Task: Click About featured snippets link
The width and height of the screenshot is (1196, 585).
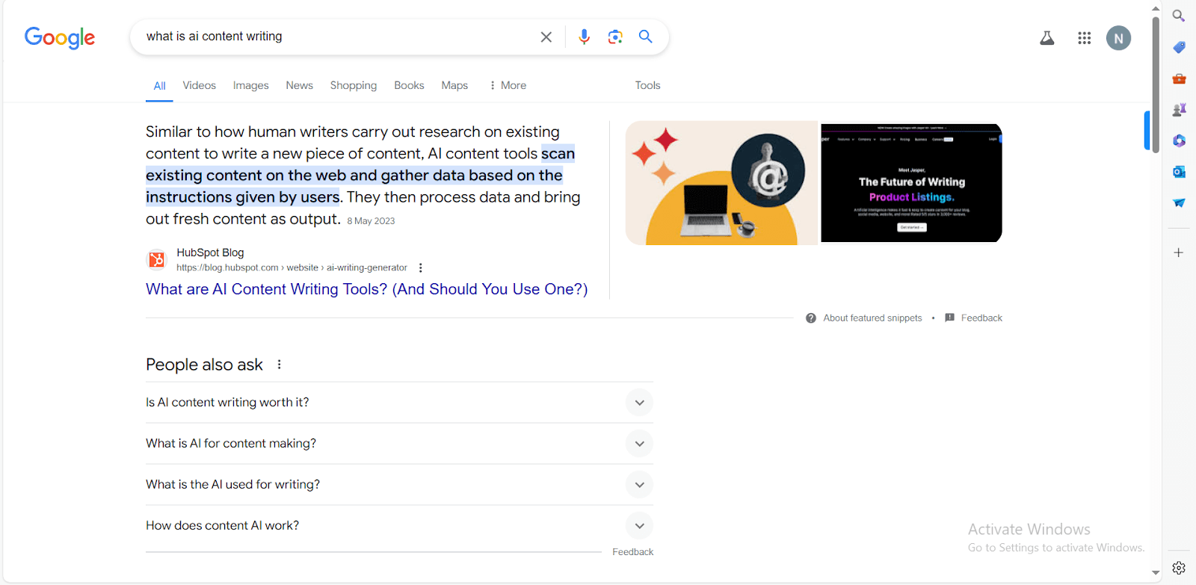Action: tap(872, 318)
